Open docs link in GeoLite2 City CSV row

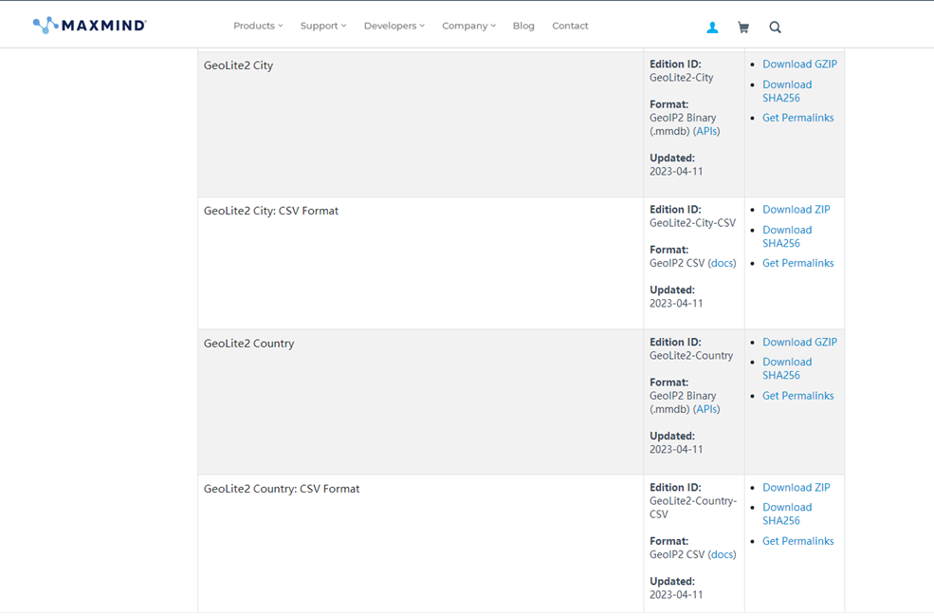point(722,263)
